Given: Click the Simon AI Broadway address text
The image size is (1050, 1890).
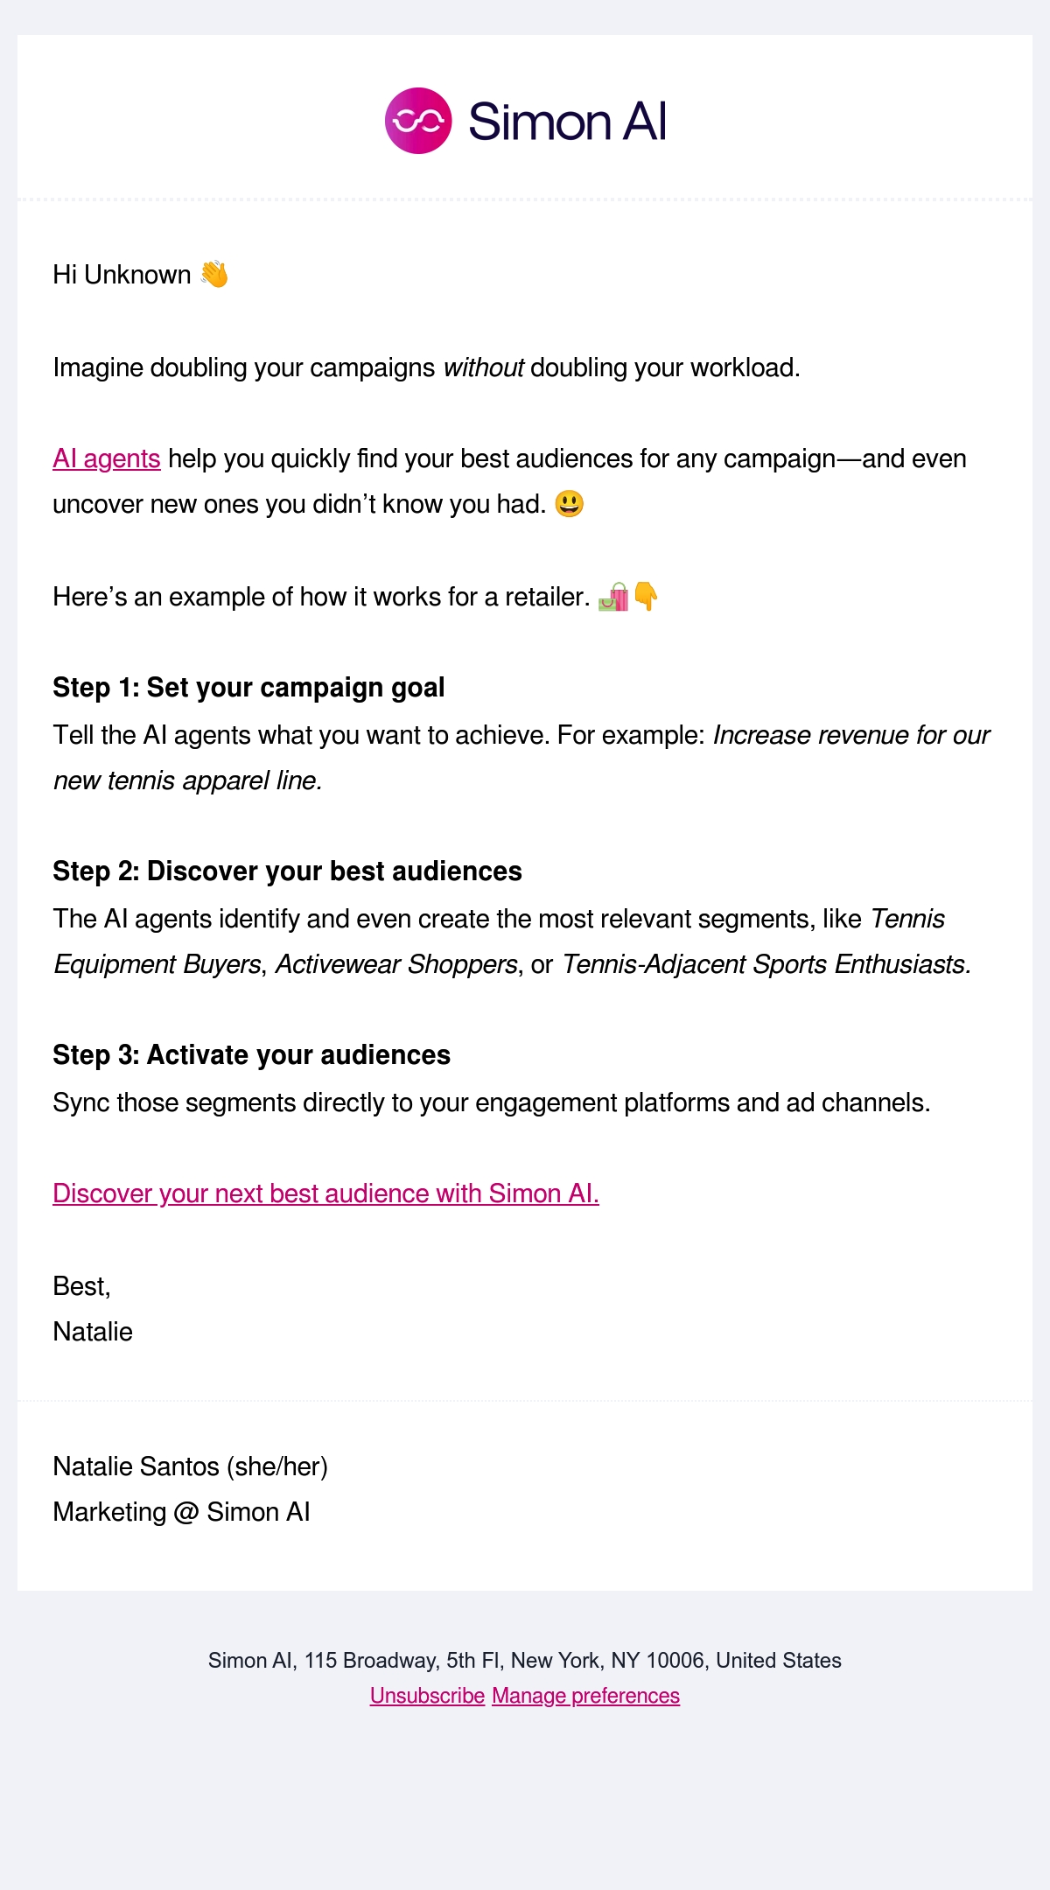Looking at the screenshot, I should (x=525, y=1661).
